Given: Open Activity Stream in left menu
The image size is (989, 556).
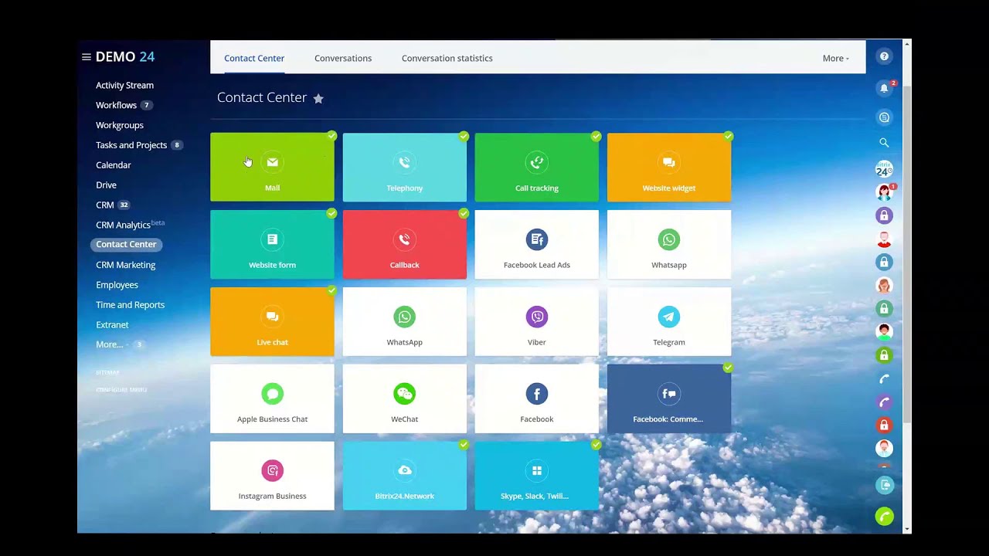Looking at the screenshot, I should click(124, 85).
